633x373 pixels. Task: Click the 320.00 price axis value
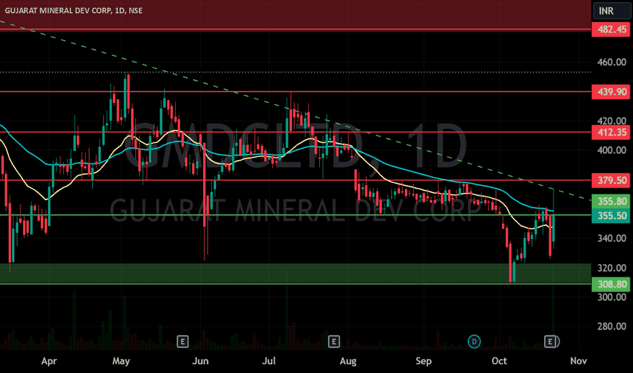(611, 268)
